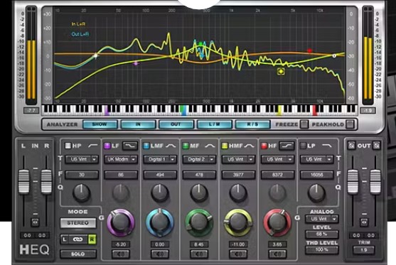The height and width of the screenshot is (265, 396).
Task: Select the L channel button
Action: tap(65, 239)
